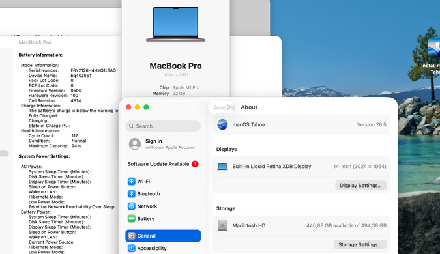Click the Battery Information heading
This screenshot has height=254, width=440.
[40, 55]
